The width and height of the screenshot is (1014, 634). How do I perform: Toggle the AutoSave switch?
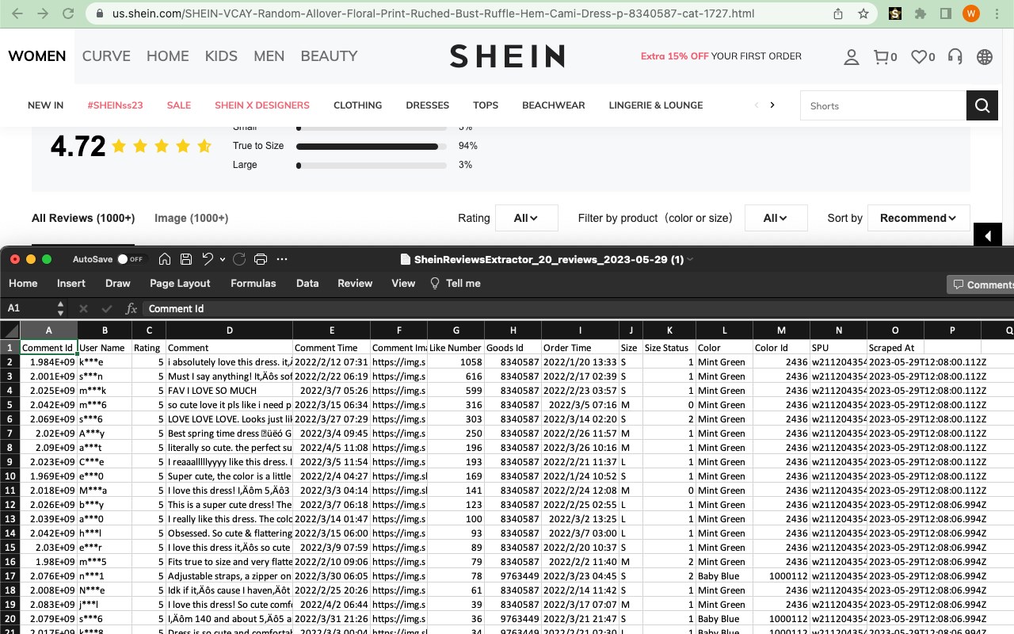click(x=130, y=259)
